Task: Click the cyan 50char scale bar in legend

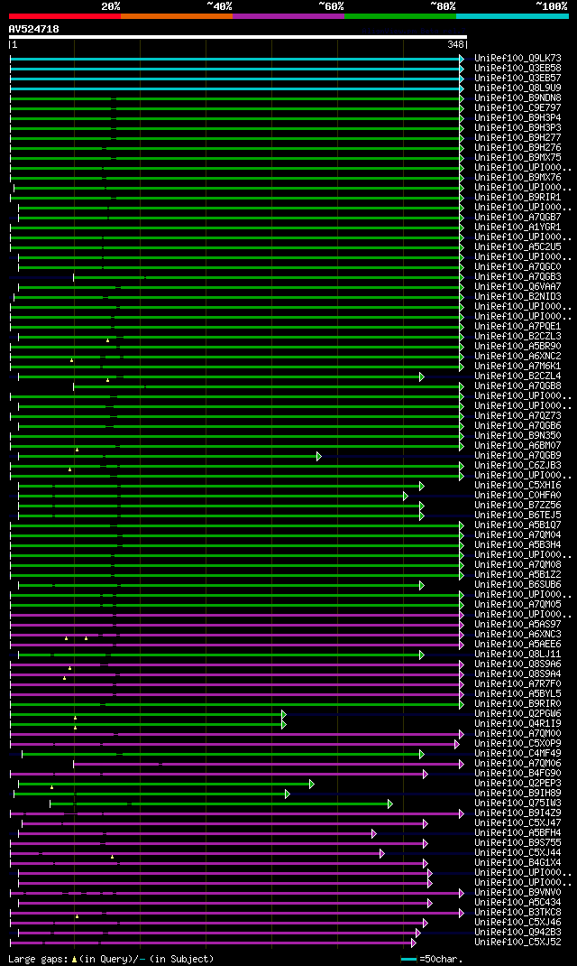Action: [409, 959]
